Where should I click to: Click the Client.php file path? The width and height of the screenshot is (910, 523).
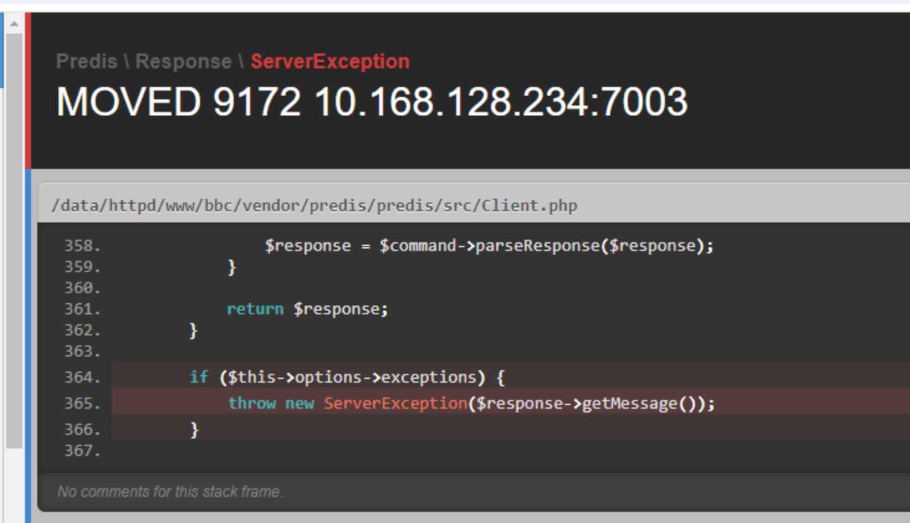(x=314, y=206)
